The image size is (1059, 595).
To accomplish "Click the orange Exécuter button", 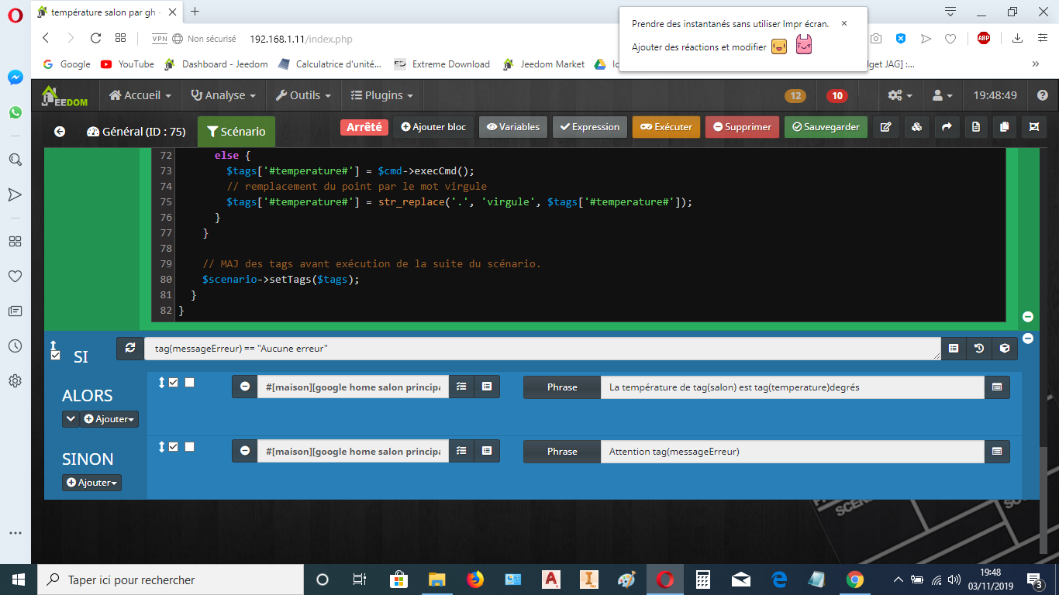I will [666, 127].
